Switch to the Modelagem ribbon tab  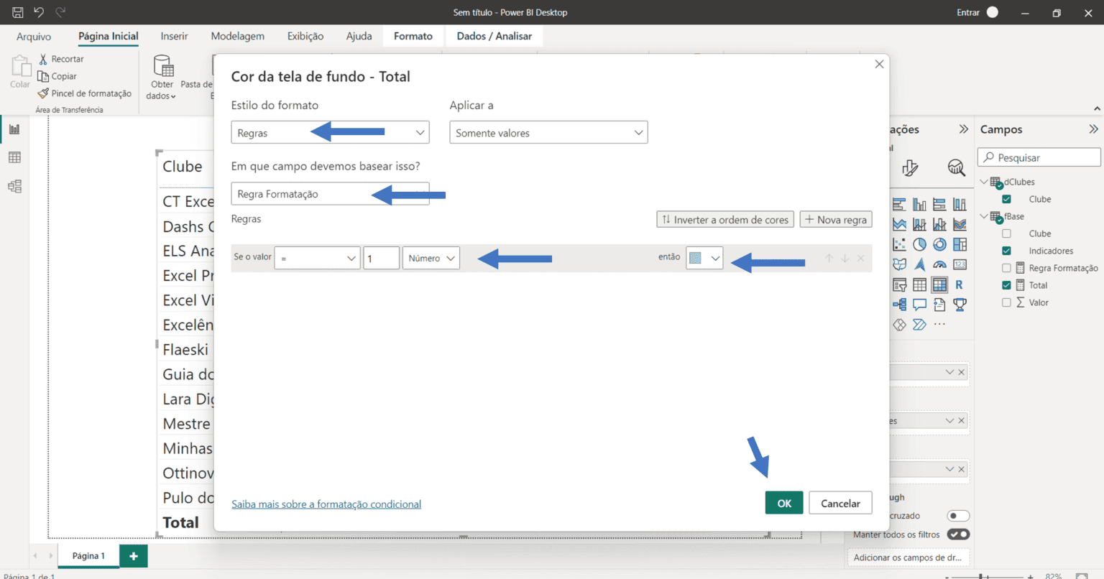click(237, 36)
